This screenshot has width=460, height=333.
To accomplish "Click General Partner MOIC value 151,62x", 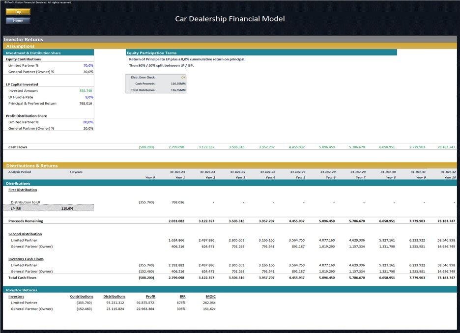I will (x=209, y=309).
